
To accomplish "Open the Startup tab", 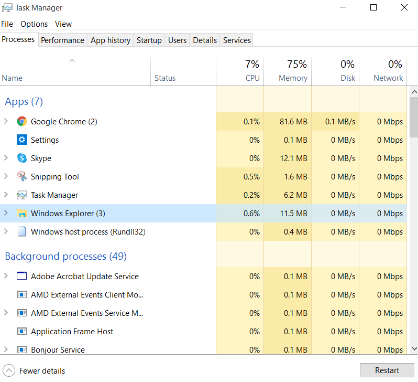I will coord(149,40).
